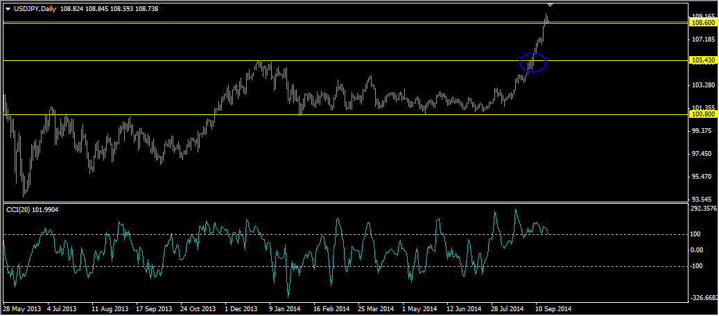Click the 16 Feb 2014 date label
This screenshot has height=316, width=719.
(x=331, y=308)
